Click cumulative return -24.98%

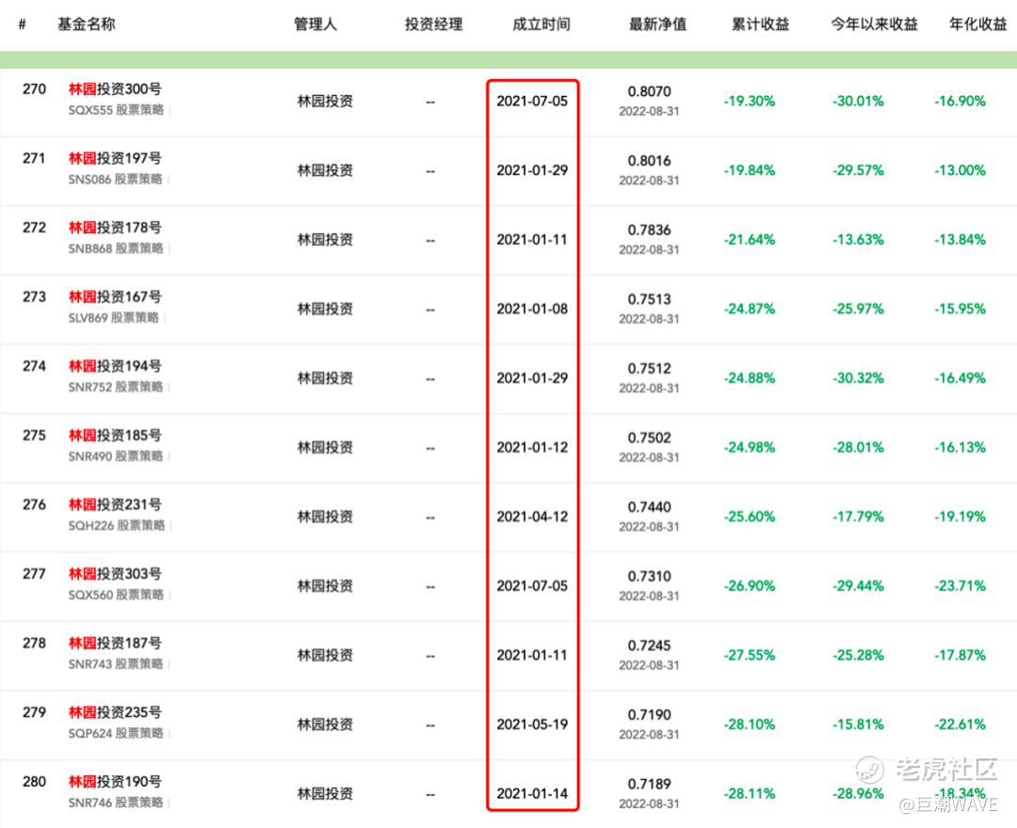pos(750,448)
